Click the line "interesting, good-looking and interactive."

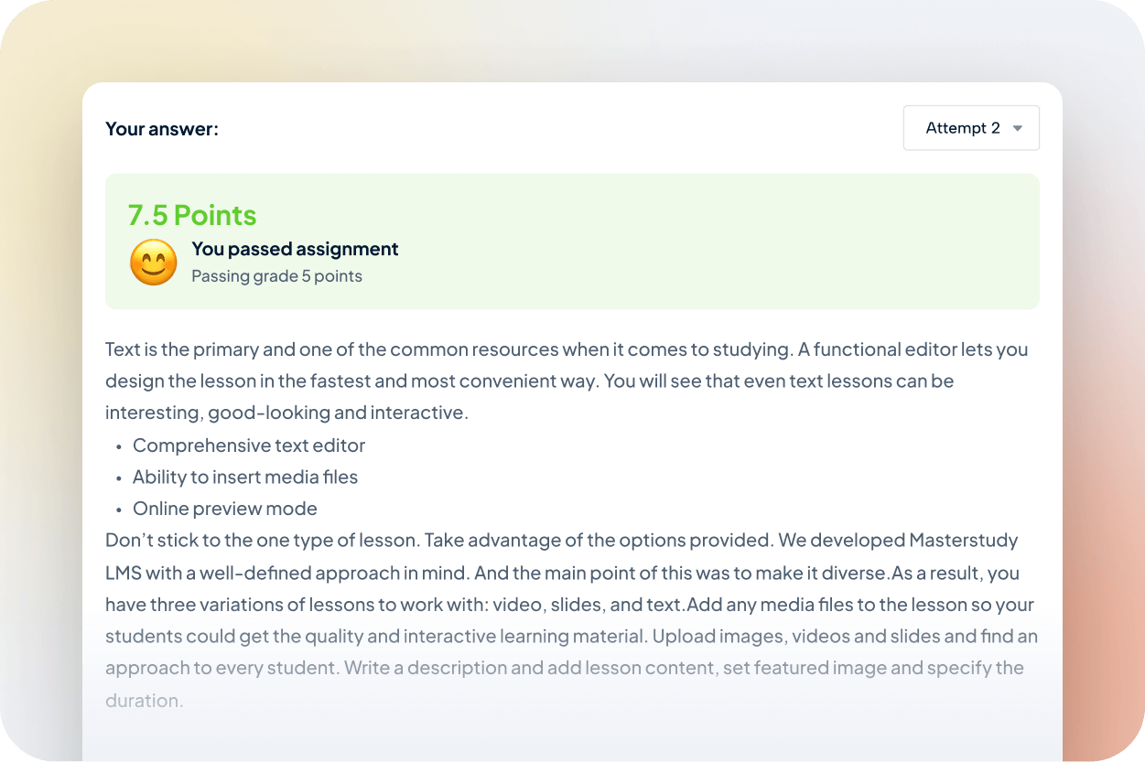286,413
